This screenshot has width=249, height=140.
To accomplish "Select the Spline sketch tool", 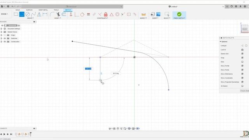I will click(x=33, y=14).
